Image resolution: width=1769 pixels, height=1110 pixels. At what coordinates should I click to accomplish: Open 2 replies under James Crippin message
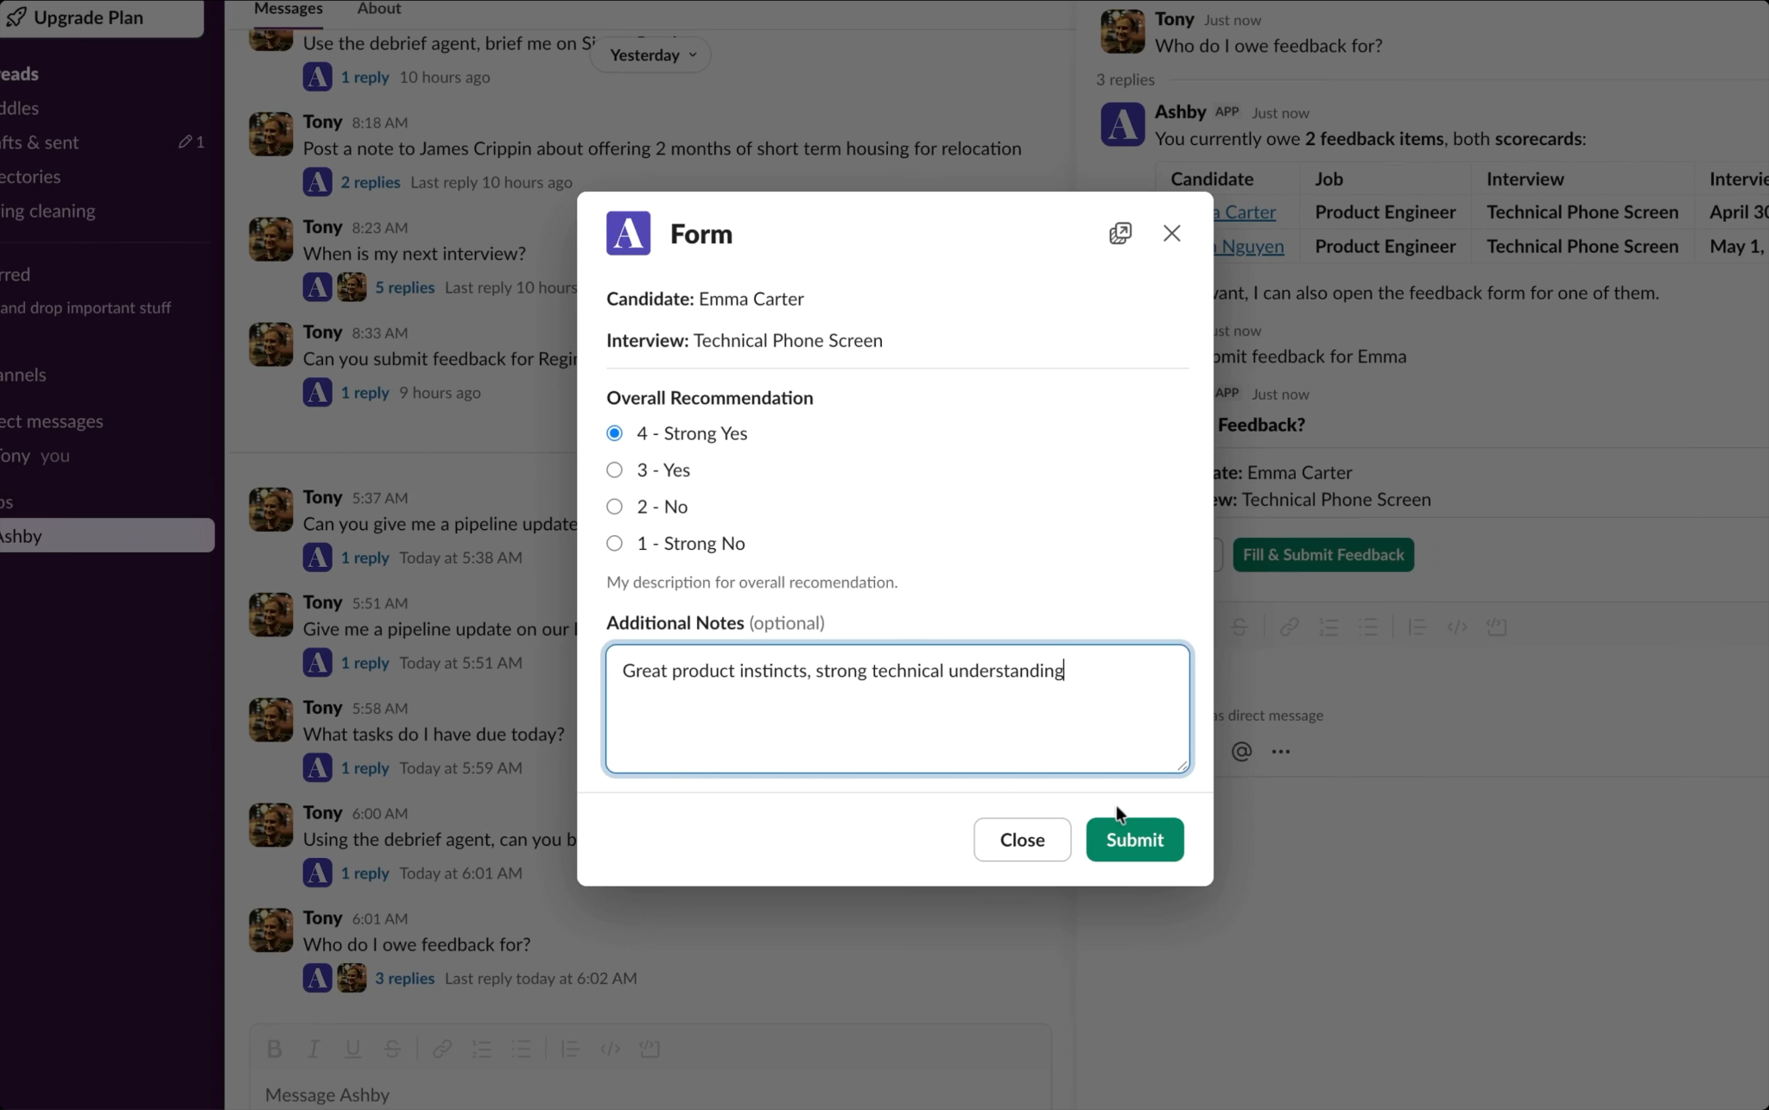[x=370, y=182]
